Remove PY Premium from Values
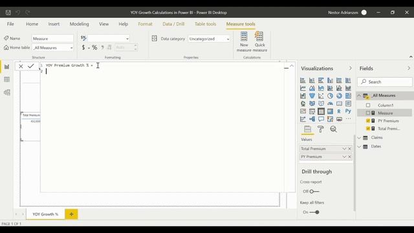Screen dimensions: 414x233 tap(349, 157)
